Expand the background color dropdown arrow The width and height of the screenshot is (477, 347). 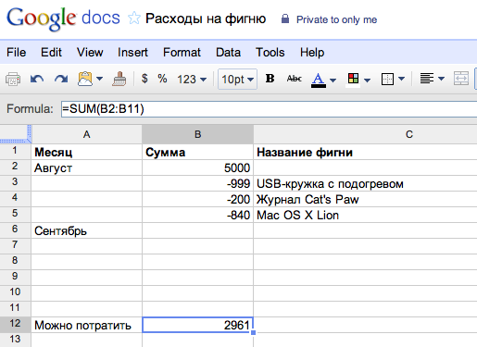pyautogui.click(x=367, y=81)
